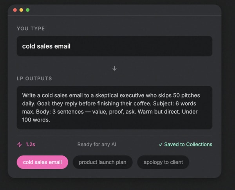
Task: Focus the "cold sales email" input field
Action: (114, 46)
